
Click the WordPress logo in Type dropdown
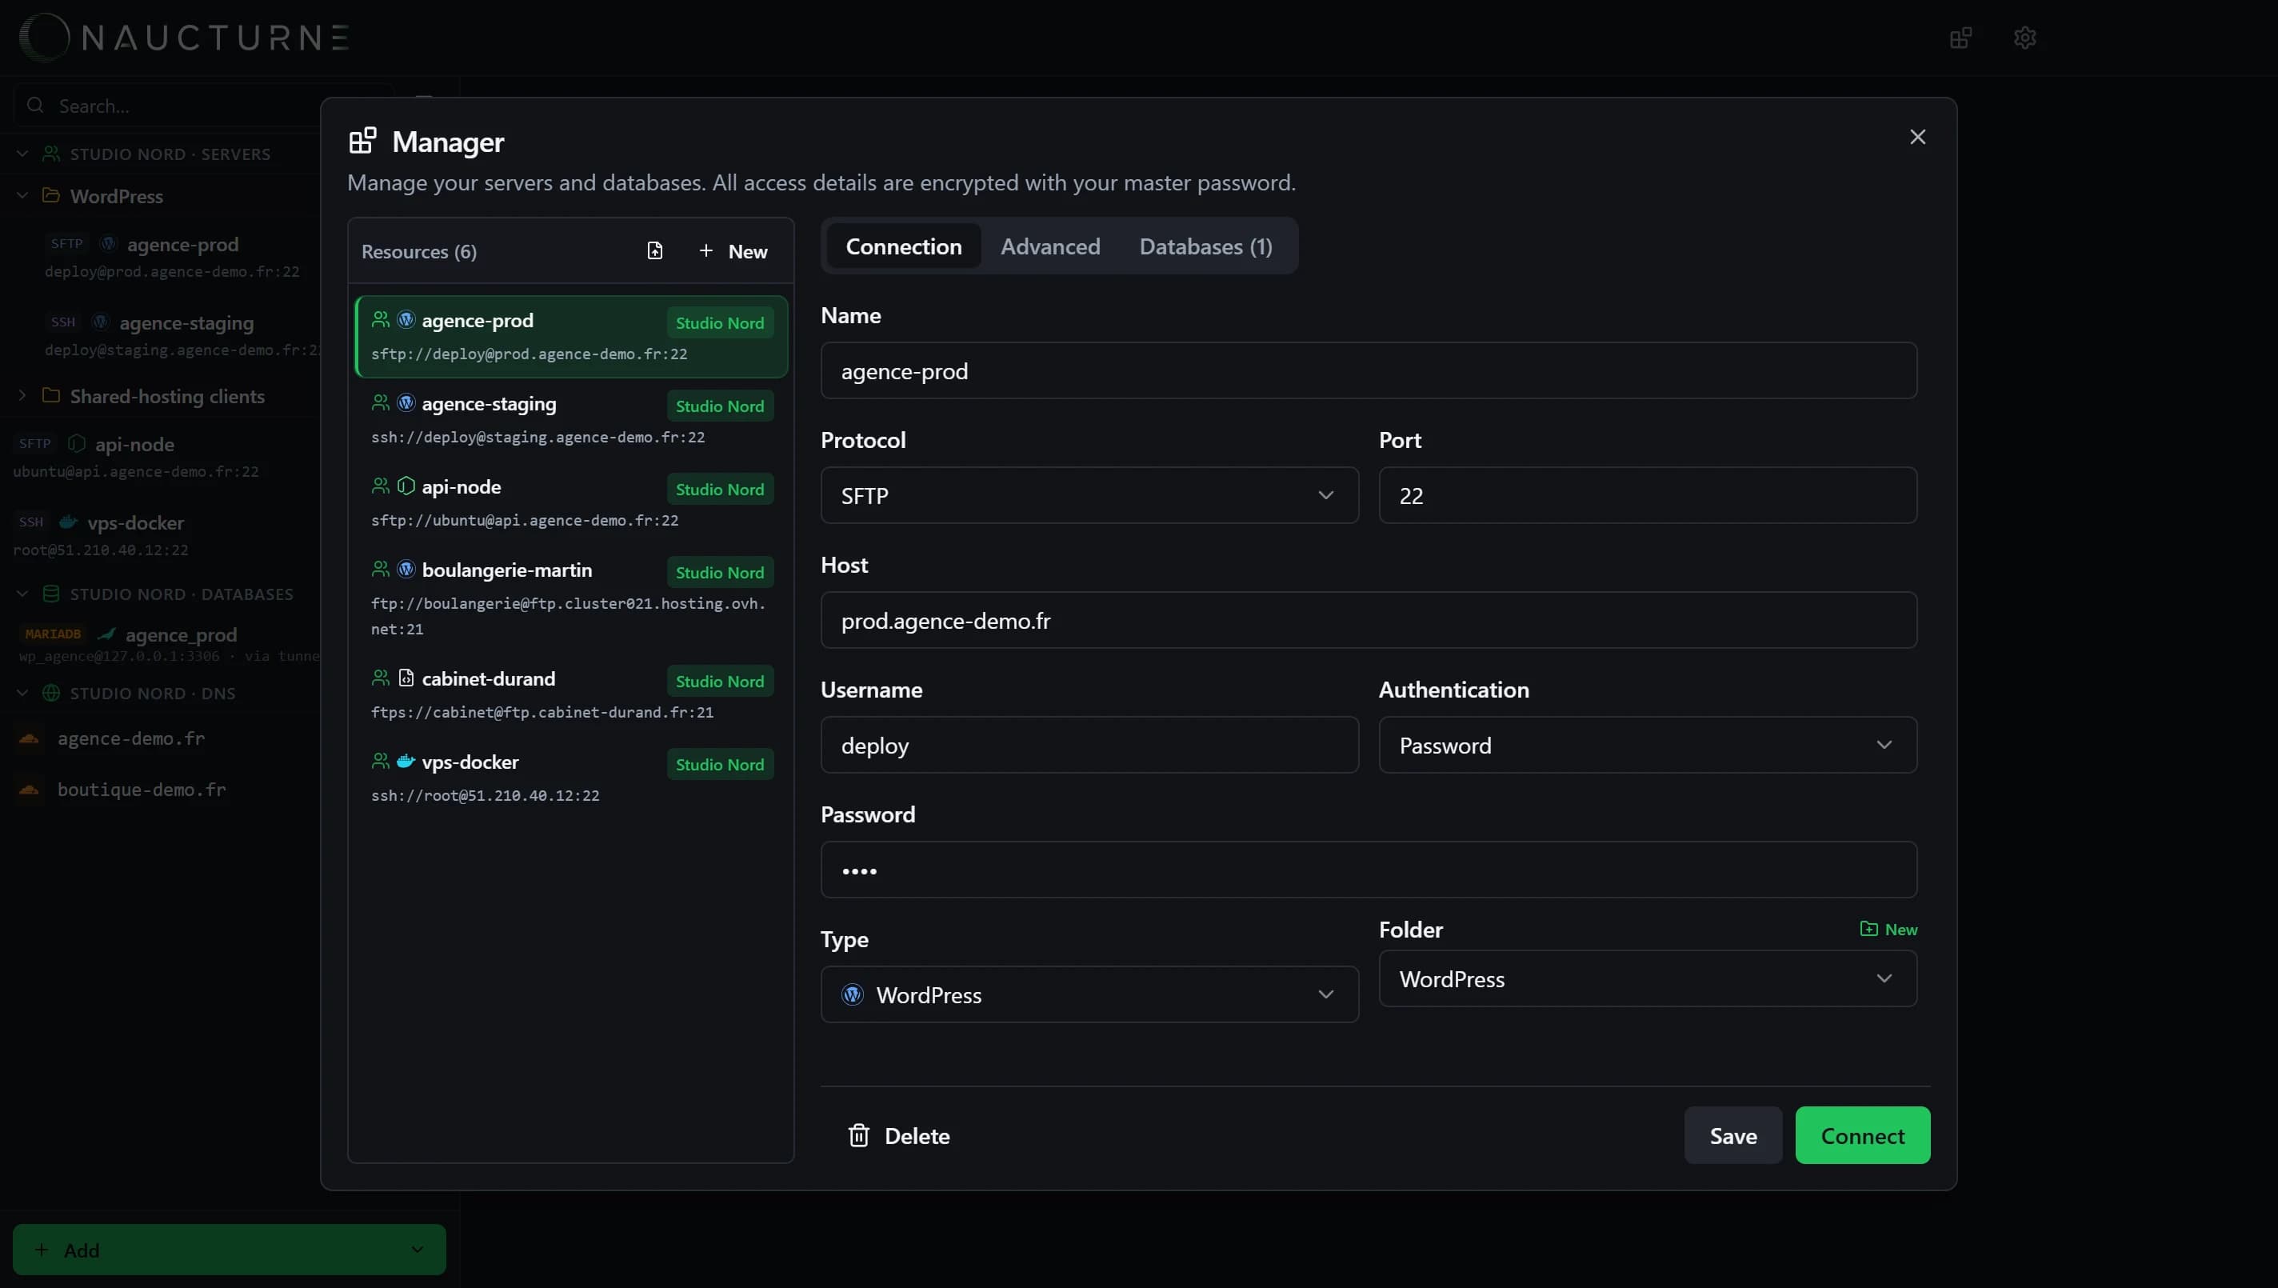point(853,994)
